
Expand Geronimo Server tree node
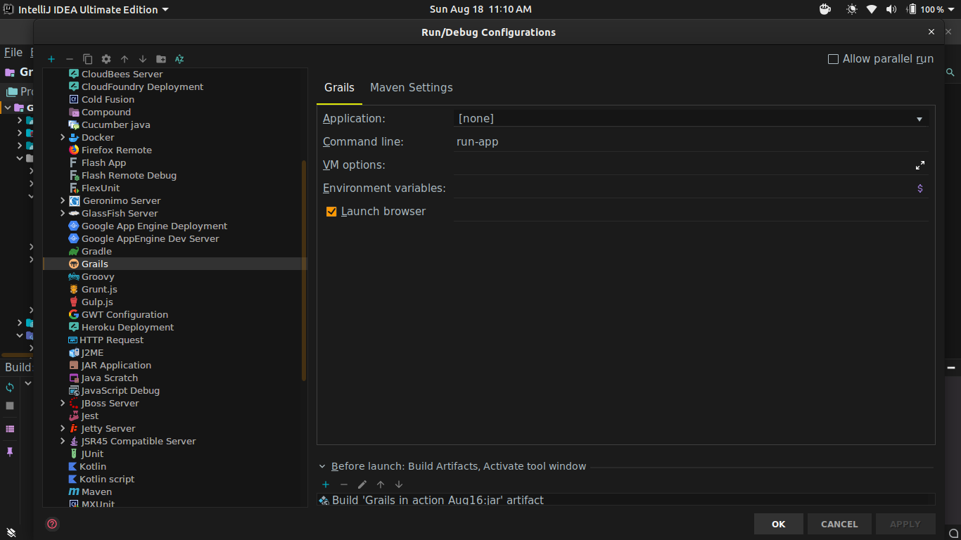[63, 201]
